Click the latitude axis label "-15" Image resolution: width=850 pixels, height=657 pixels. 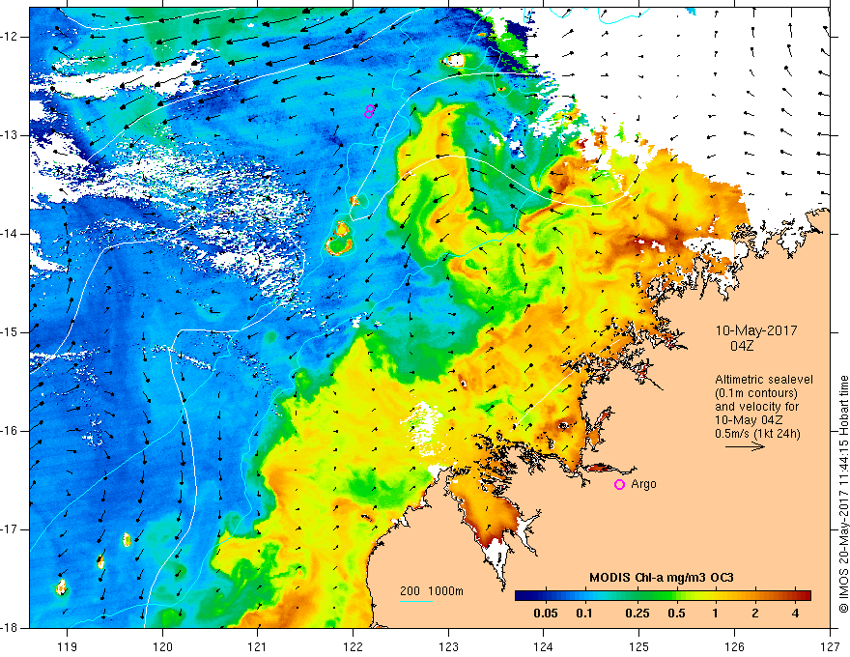tap(10, 332)
